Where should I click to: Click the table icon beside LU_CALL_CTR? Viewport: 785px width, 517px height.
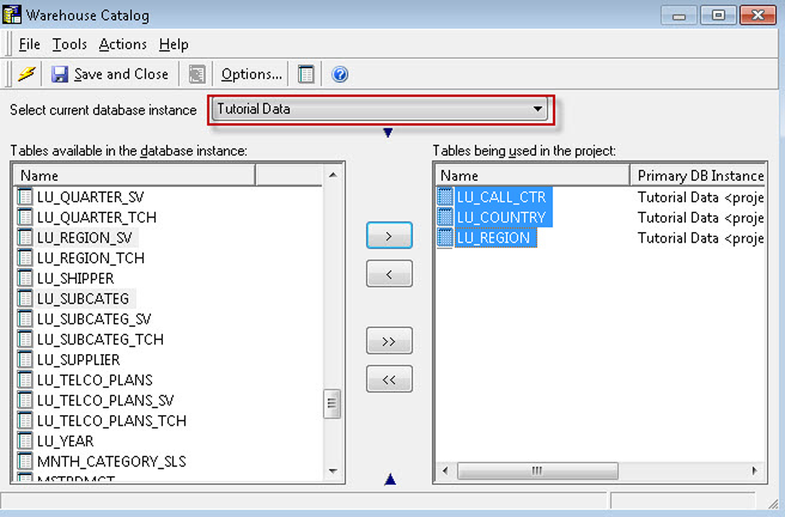445,197
